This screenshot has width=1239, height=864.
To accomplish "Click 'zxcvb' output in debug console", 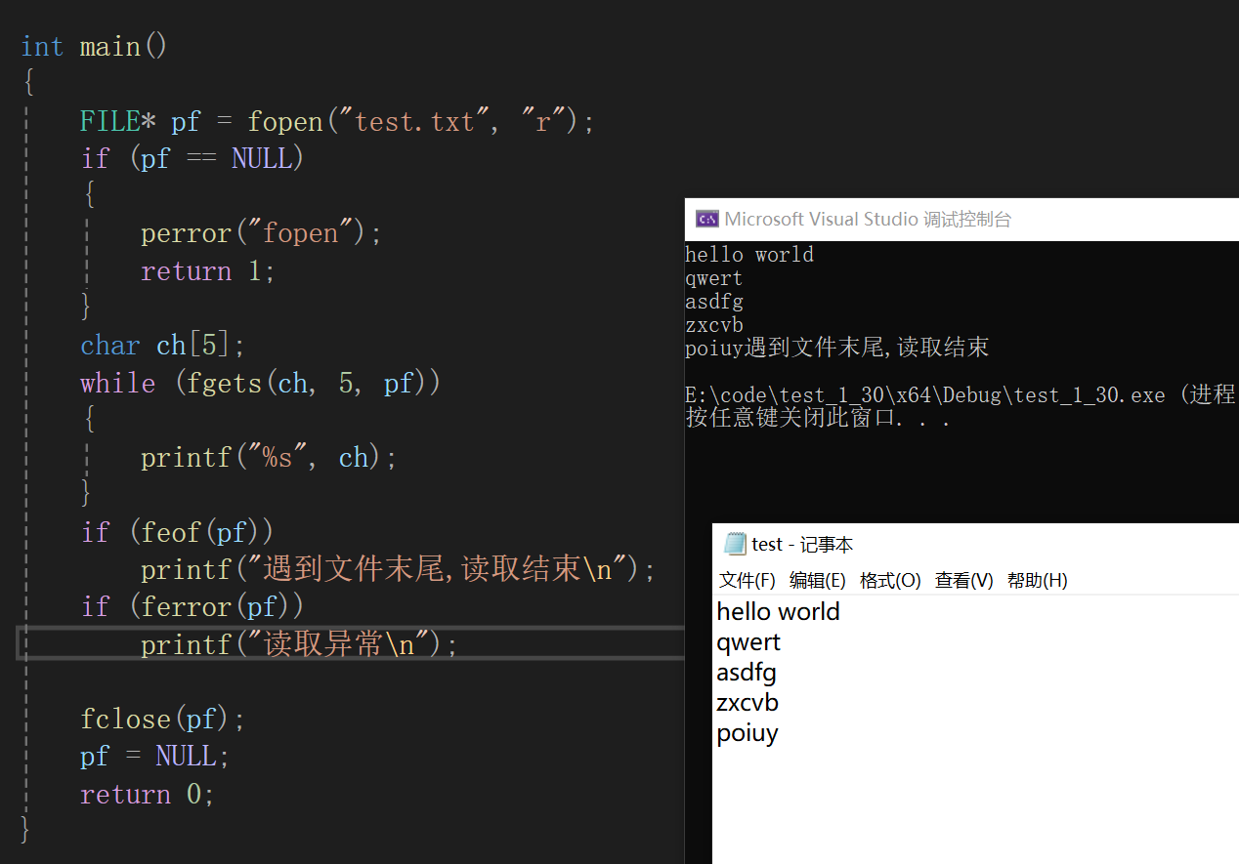I will (x=714, y=325).
